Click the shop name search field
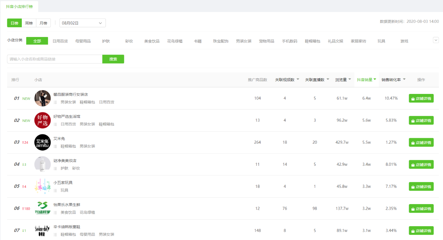 [x=55, y=59]
